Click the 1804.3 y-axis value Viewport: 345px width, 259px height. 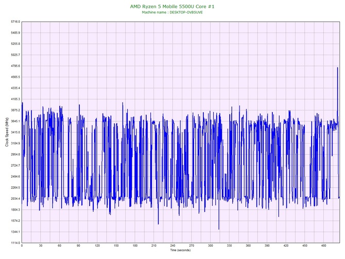[15, 209]
